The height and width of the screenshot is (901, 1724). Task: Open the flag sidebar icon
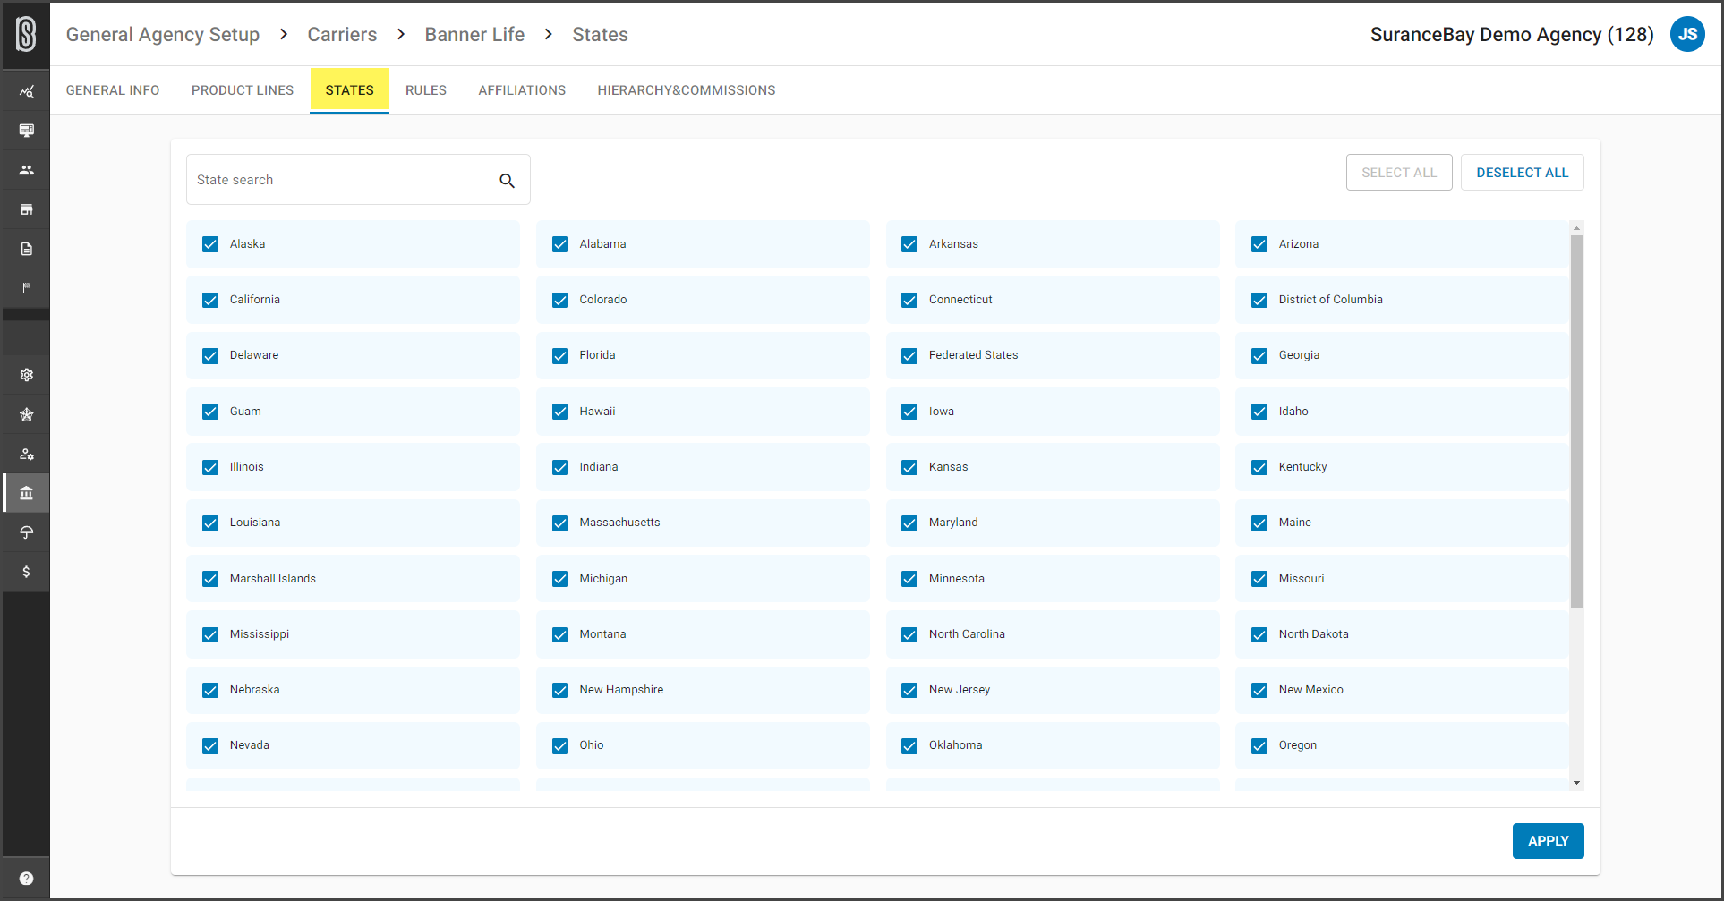(26, 288)
